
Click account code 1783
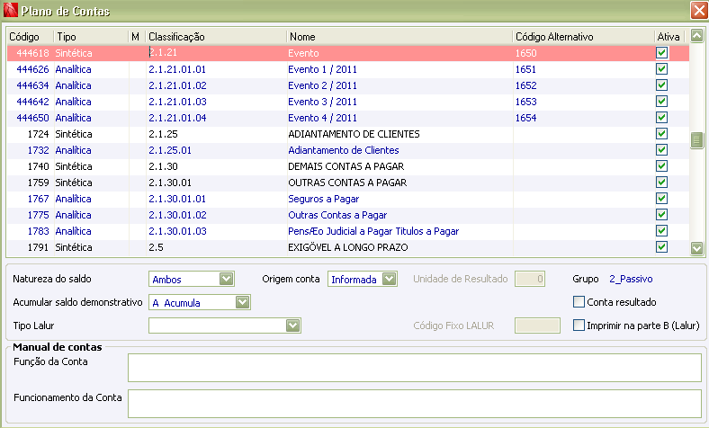click(x=38, y=231)
